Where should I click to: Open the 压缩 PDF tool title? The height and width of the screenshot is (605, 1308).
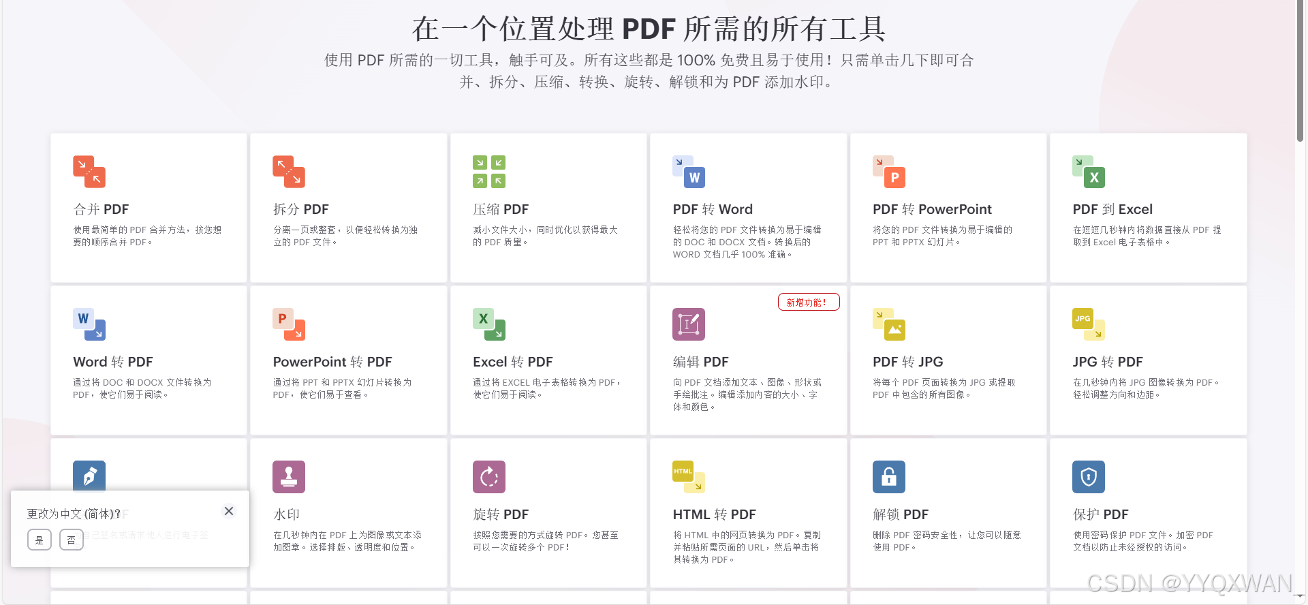point(501,209)
